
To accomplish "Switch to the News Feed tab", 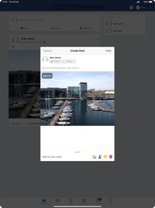I will coord(44,201).
